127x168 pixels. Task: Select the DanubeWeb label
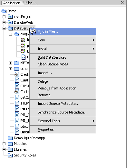point(24,23)
